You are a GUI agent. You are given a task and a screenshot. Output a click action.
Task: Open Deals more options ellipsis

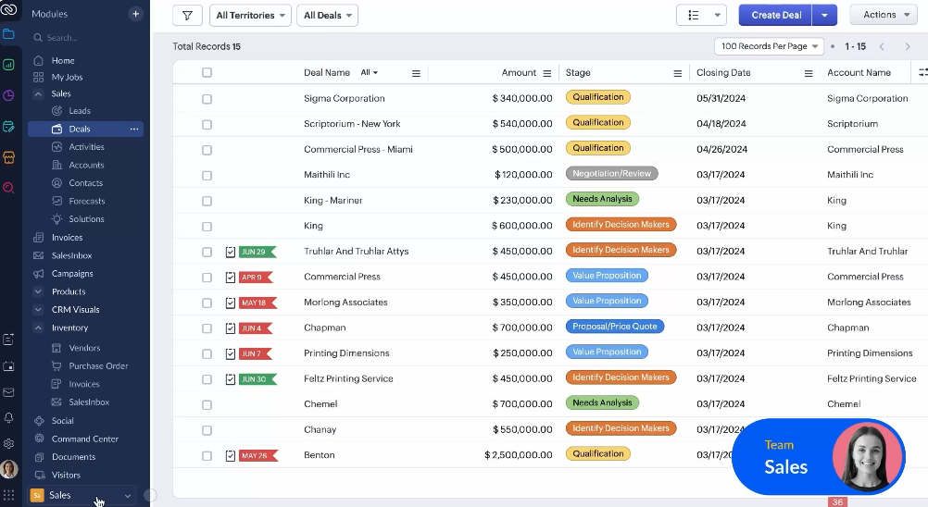point(134,130)
